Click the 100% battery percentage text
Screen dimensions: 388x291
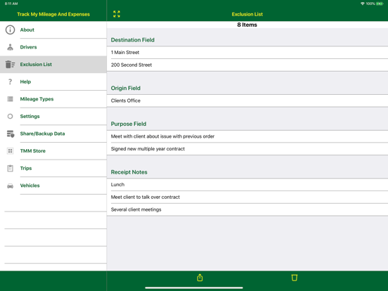pyautogui.click(x=370, y=4)
